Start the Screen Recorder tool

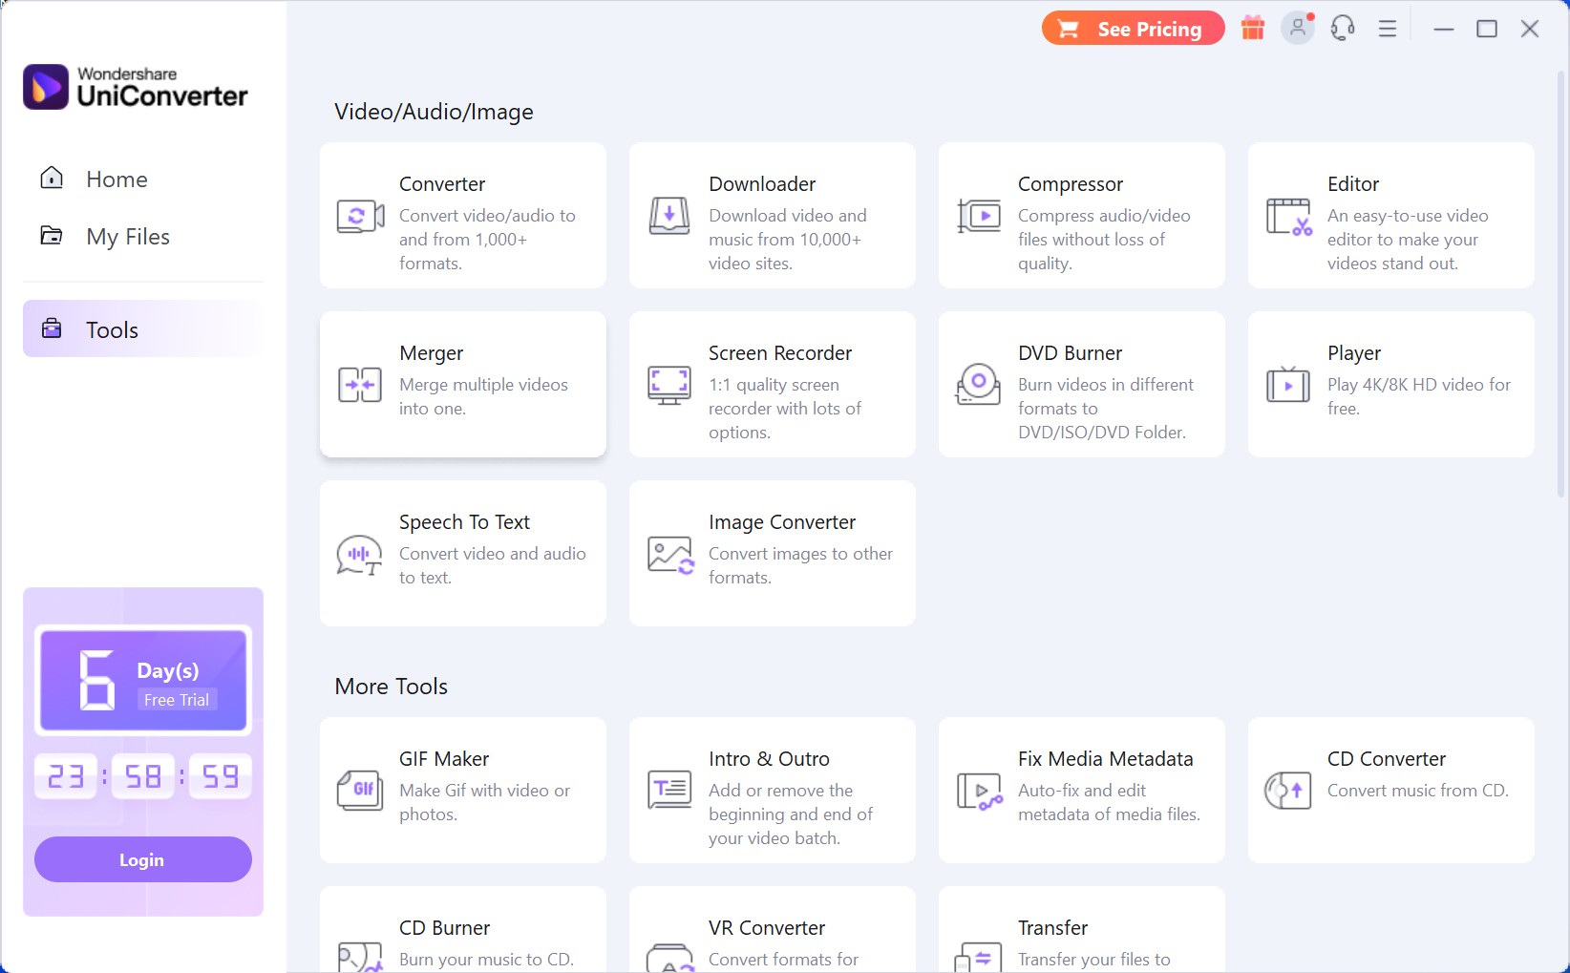point(772,384)
